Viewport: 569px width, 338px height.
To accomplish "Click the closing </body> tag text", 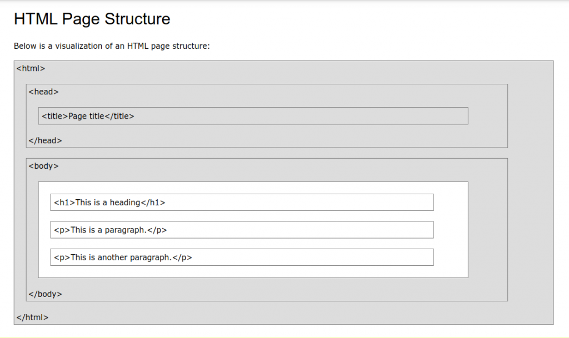I will tap(45, 294).
